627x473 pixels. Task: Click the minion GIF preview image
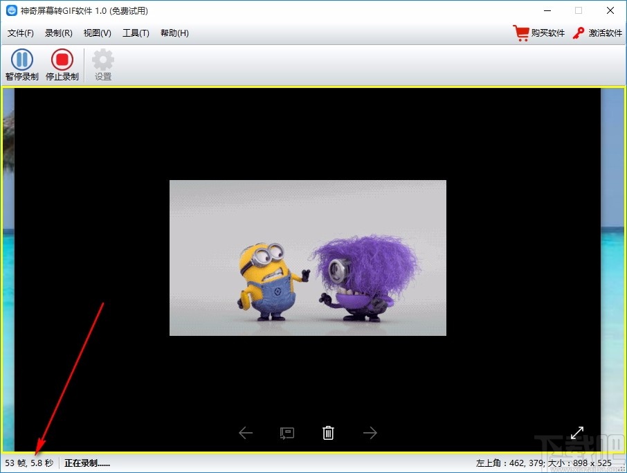pyautogui.click(x=308, y=258)
